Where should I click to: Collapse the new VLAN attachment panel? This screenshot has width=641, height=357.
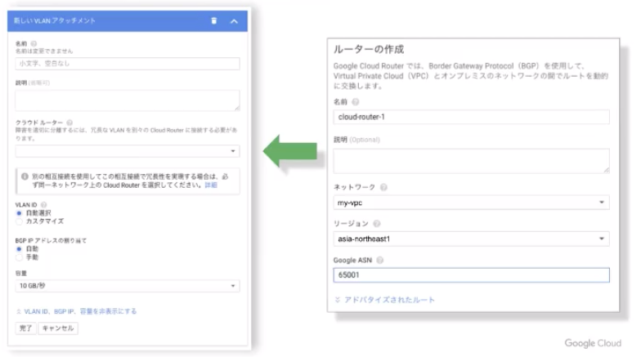pyautogui.click(x=234, y=21)
